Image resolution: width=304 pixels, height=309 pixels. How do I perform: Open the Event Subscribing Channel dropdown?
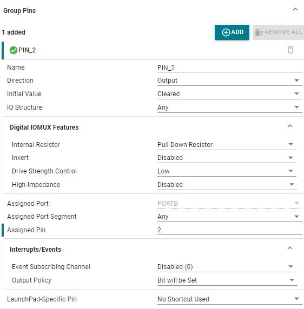tap(227, 267)
